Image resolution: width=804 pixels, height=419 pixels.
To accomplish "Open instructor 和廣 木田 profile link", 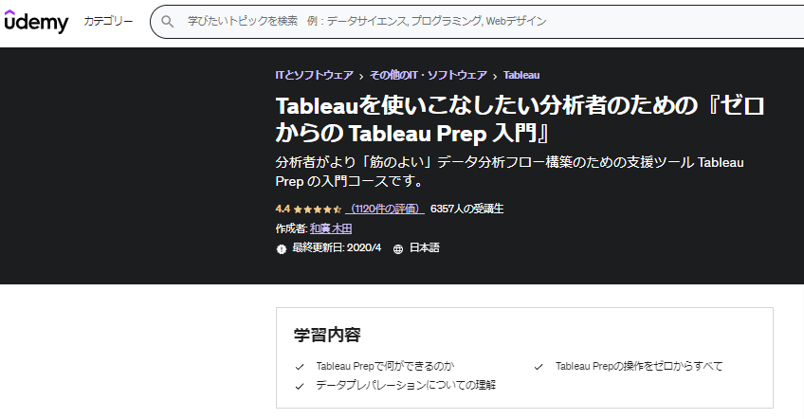I will 331,228.
